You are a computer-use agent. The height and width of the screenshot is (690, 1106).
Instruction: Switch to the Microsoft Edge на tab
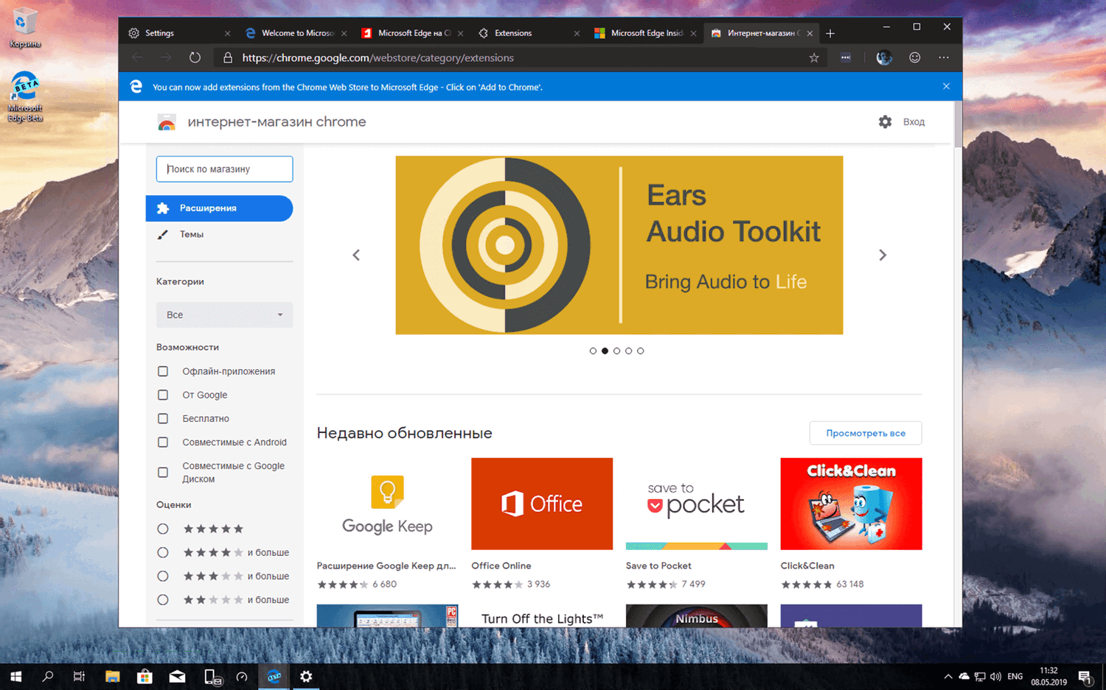coord(412,33)
